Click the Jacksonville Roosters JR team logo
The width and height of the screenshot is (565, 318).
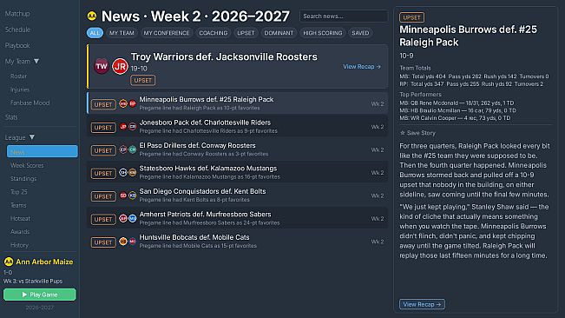coord(120,66)
